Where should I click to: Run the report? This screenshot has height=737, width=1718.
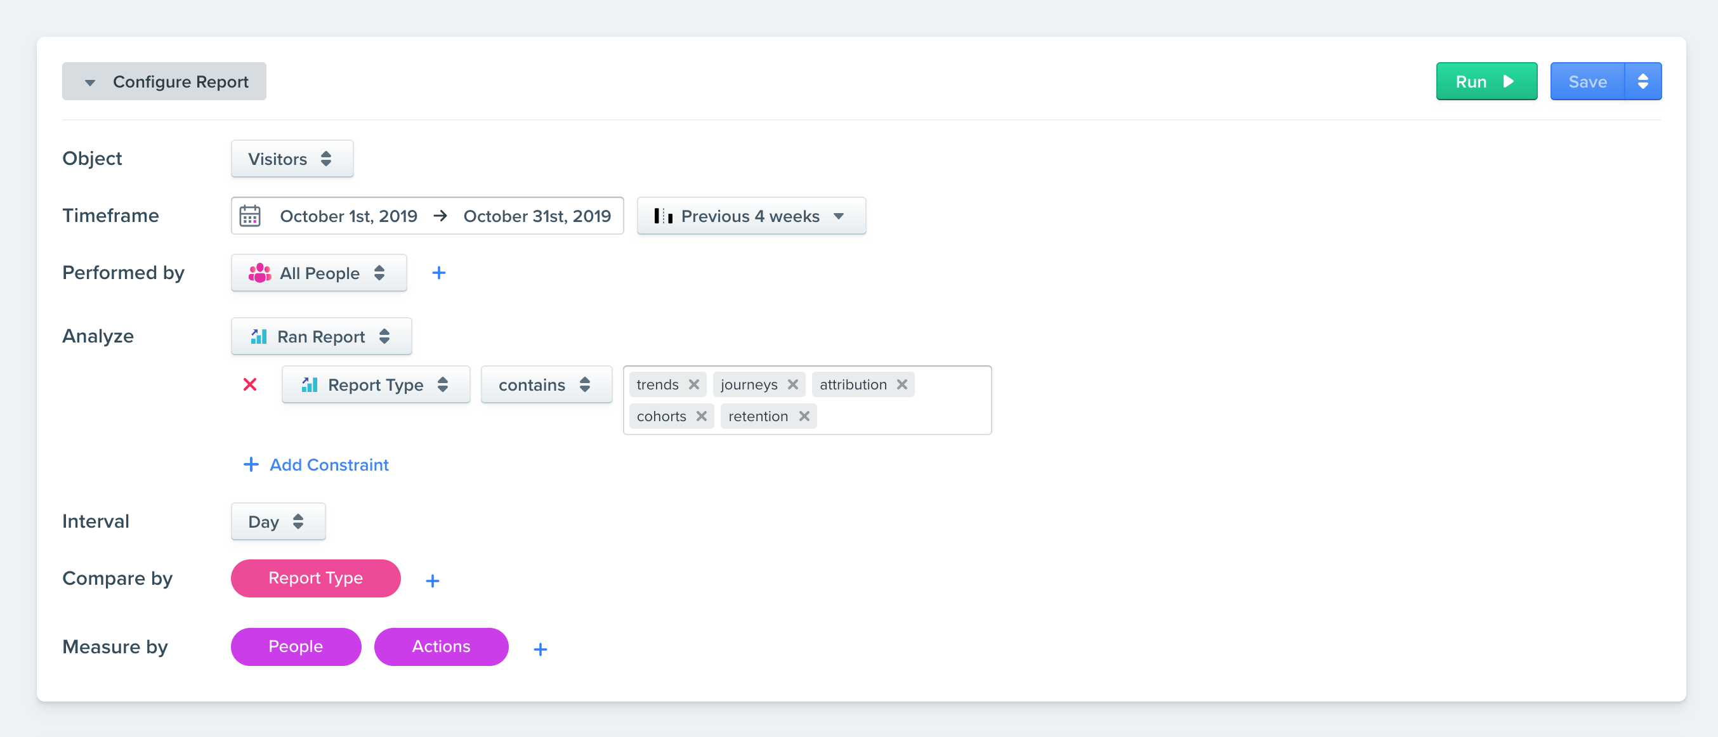(x=1486, y=81)
